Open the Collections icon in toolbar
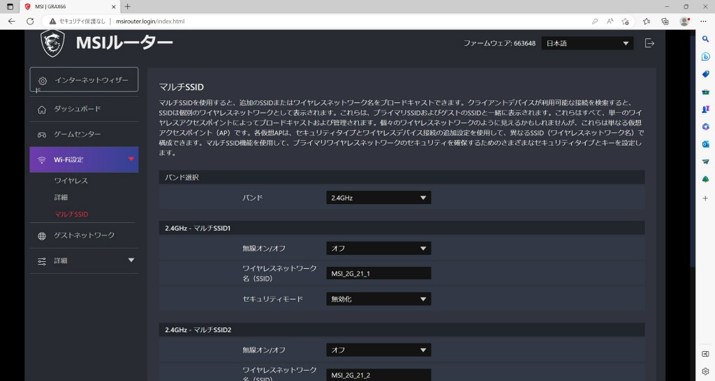The height and width of the screenshot is (381, 715). point(665,22)
